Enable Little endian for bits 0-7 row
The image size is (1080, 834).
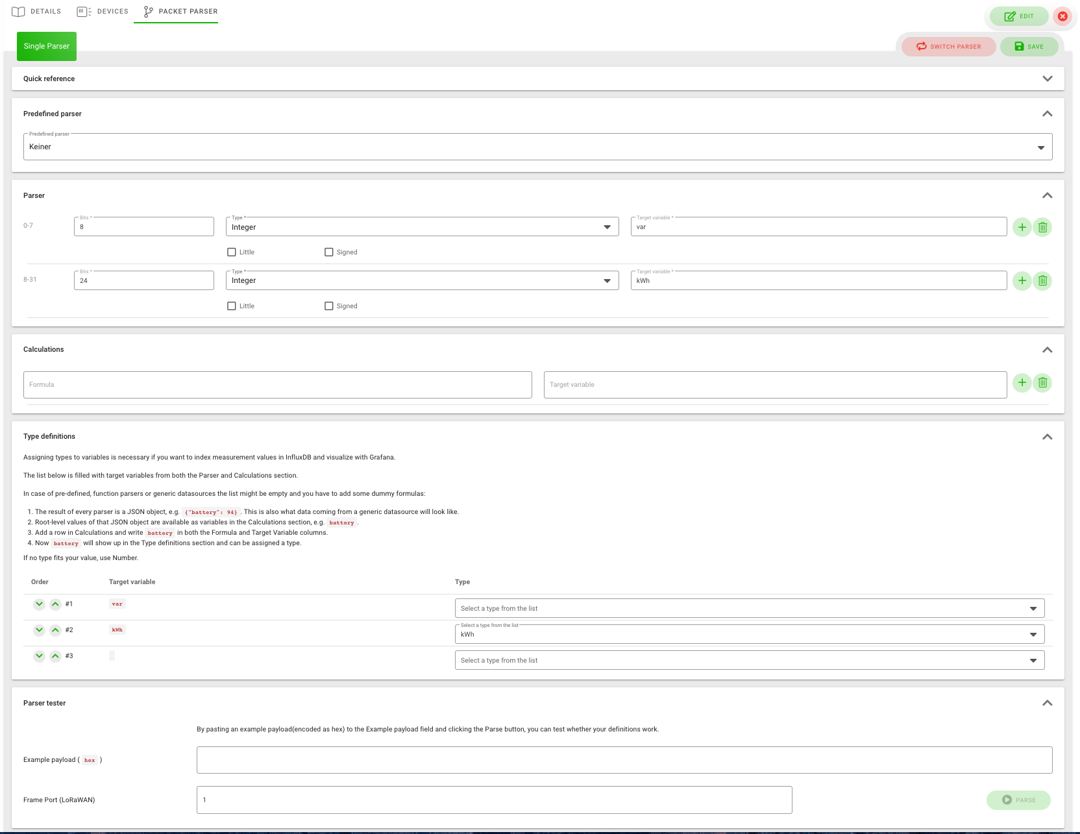[x=232, y=252]
